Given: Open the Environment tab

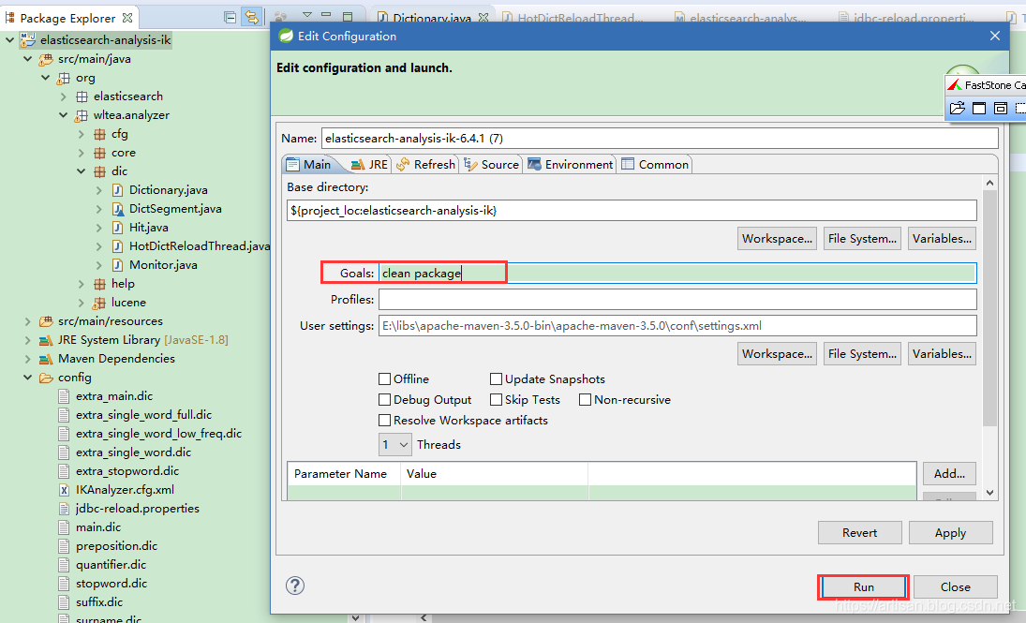Looking at the screenshot, I should coord(570,164).
